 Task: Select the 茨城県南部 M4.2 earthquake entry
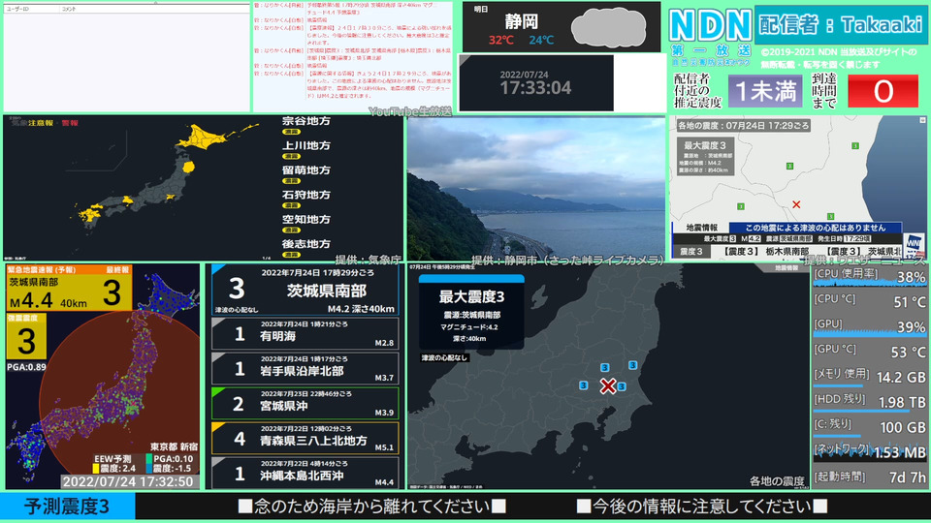pyautogui.click(x=305, y=290)
